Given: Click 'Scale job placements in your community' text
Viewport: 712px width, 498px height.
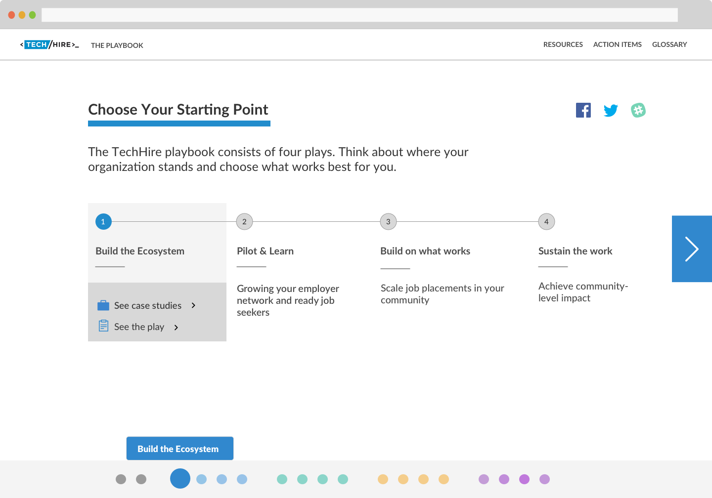Looking at the screenshot, I should [x=443, y=294].
